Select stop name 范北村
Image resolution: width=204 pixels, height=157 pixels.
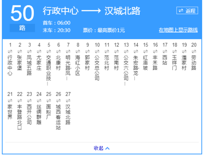click(107, 62)
